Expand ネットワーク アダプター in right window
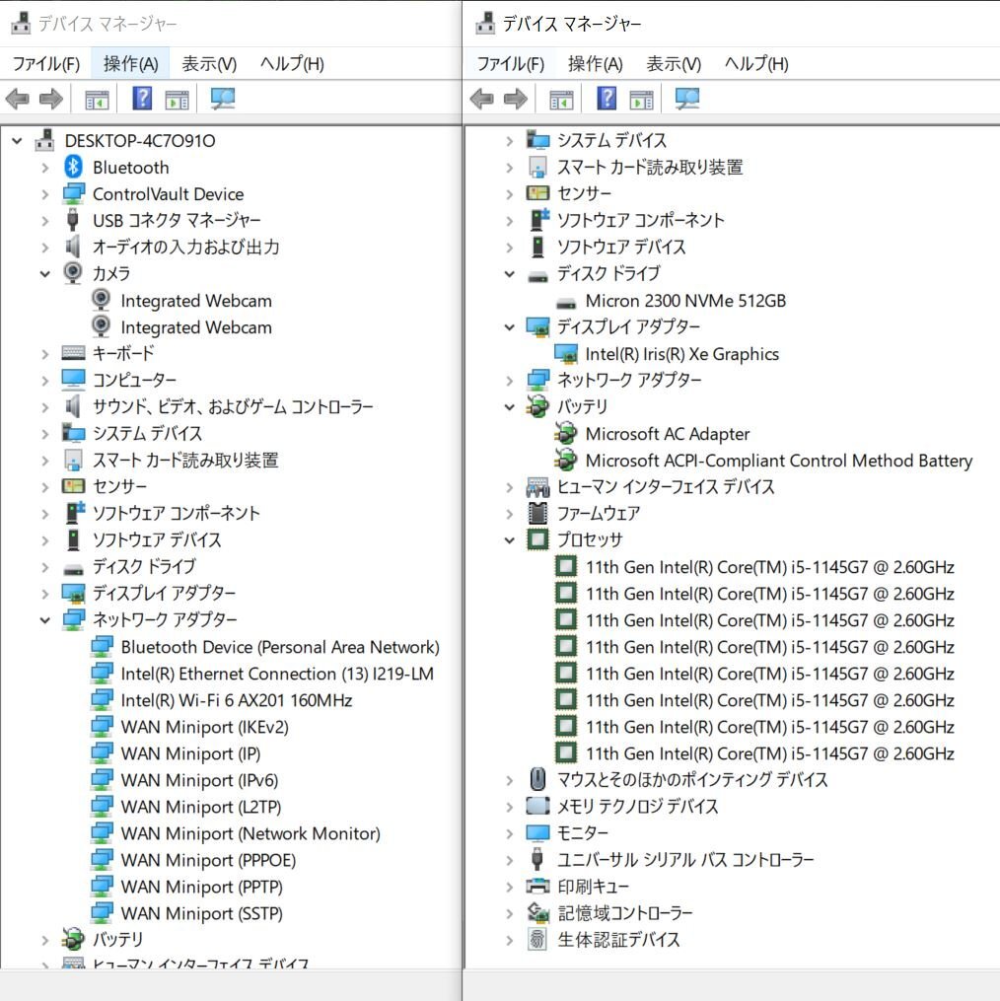The image size is (1000, 1001). coord(510,381)
